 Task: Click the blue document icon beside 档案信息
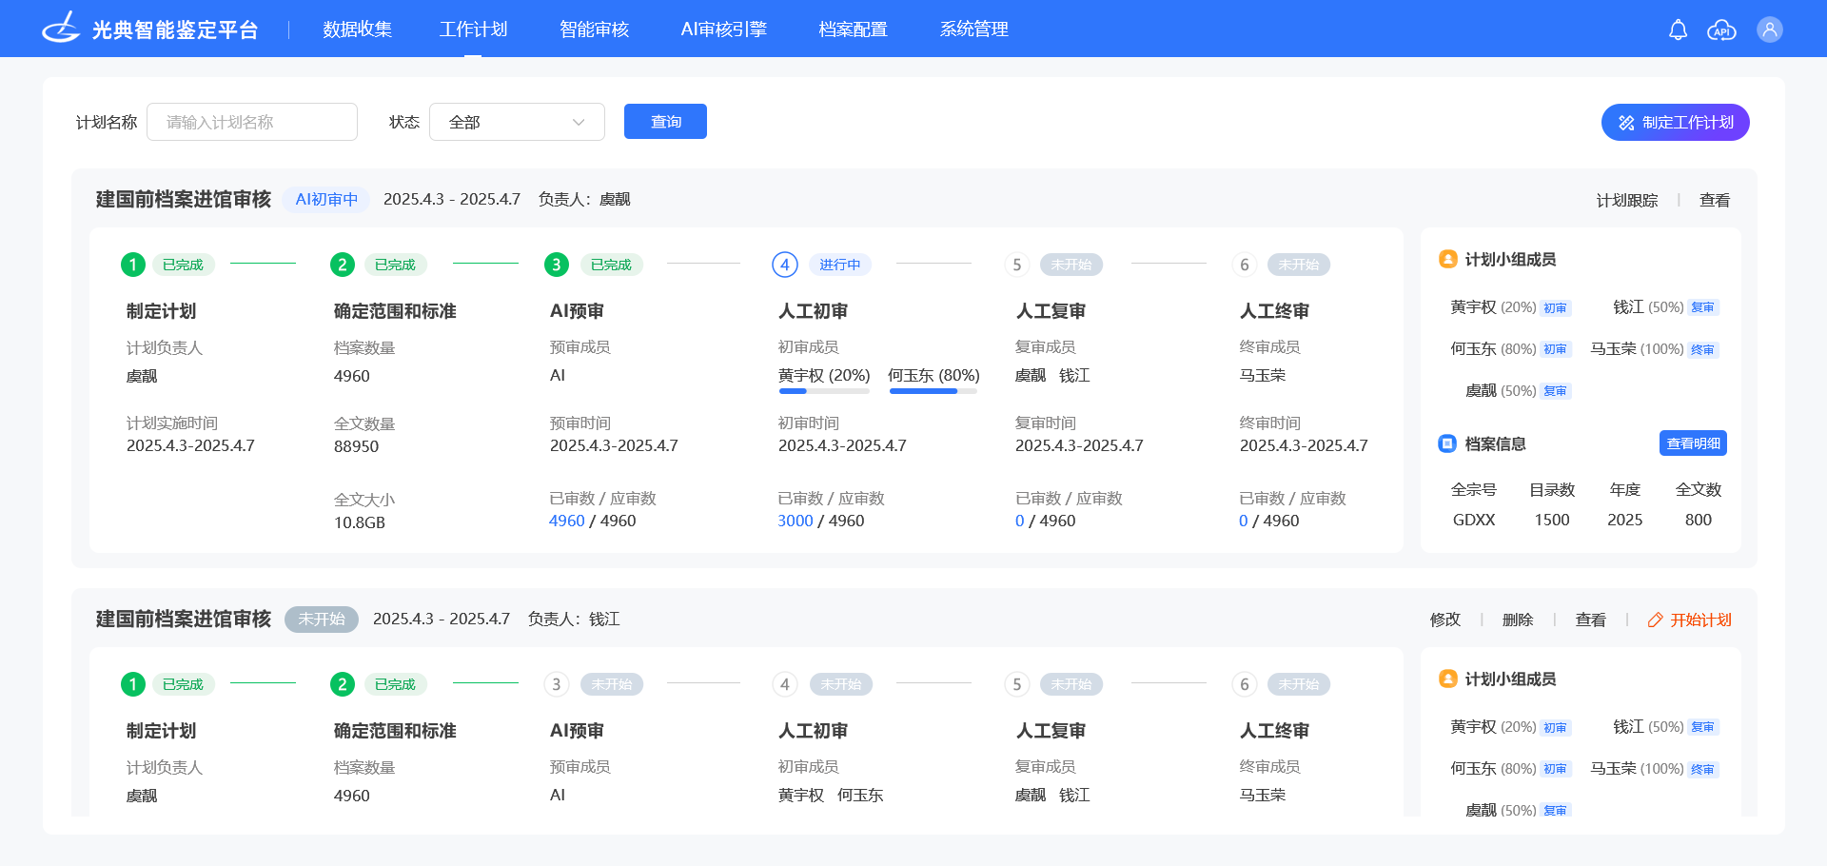click(x=1447, y=443)
